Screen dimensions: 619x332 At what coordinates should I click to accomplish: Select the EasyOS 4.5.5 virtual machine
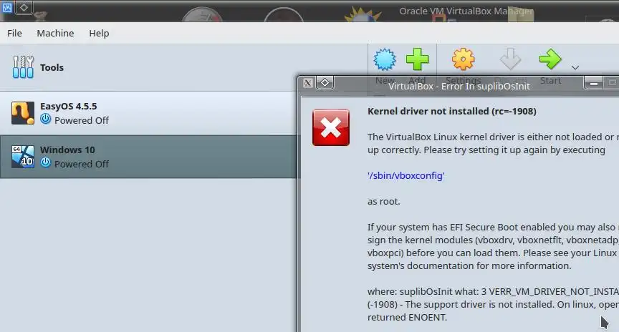148,113
